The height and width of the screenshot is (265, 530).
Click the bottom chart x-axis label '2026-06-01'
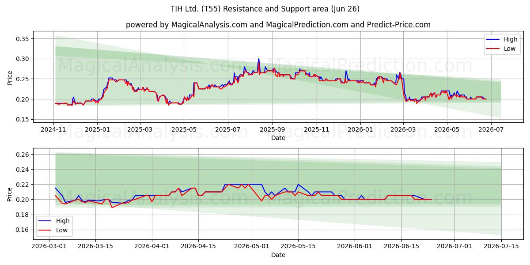(355, 247)
